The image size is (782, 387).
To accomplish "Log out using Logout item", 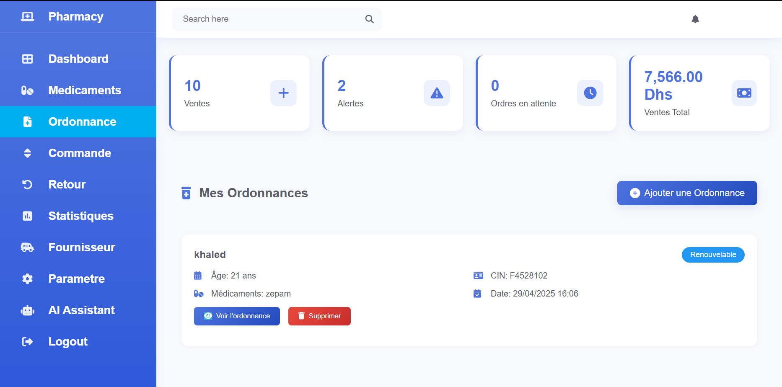I will [x=68, y=342].
